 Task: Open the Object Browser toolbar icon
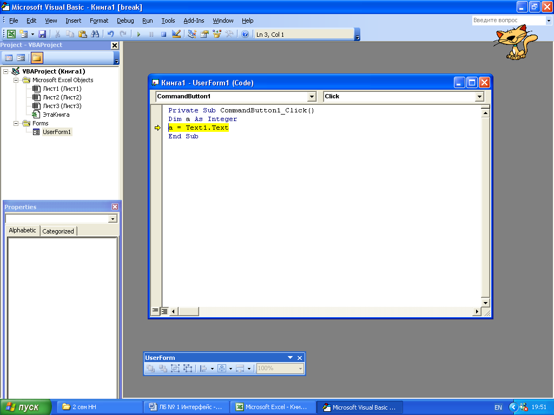tap(216, 34)
